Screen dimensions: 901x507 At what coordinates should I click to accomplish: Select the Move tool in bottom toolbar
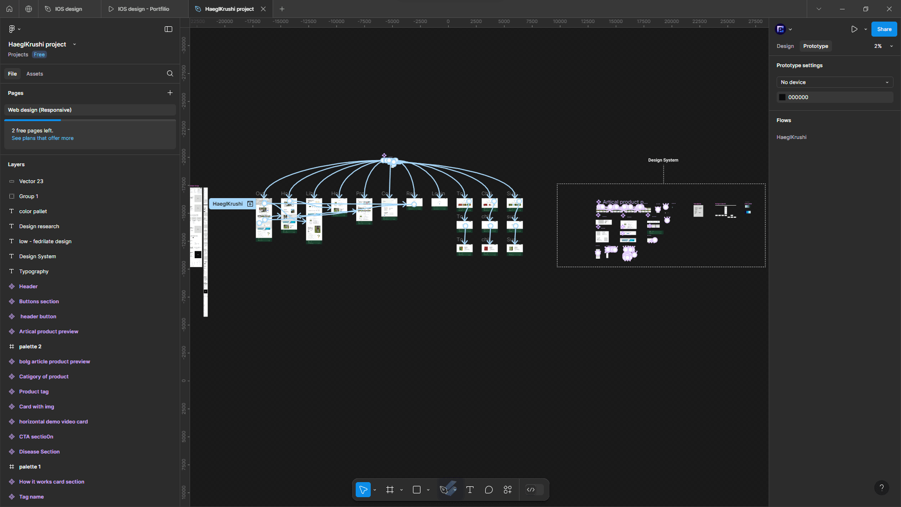click(x=363, y=490)
